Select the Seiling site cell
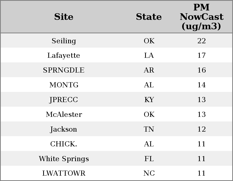 pos(64,41)
